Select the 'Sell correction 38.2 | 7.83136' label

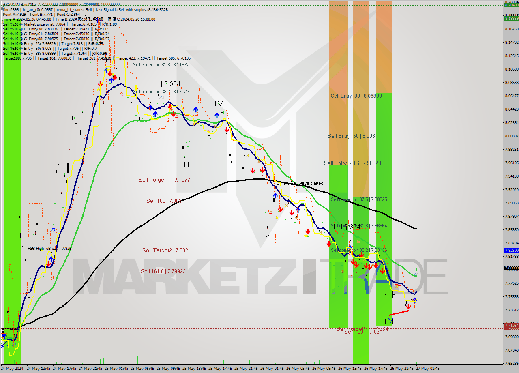[x=359, y=250]
